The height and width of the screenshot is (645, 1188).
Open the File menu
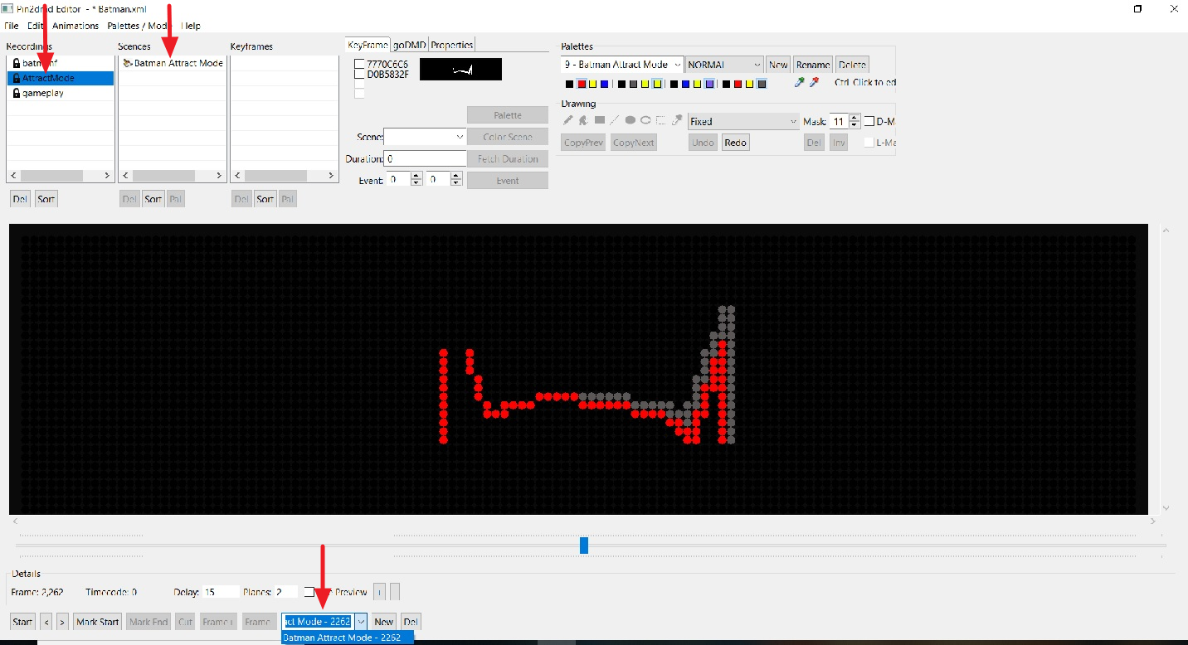click(11, 26)
